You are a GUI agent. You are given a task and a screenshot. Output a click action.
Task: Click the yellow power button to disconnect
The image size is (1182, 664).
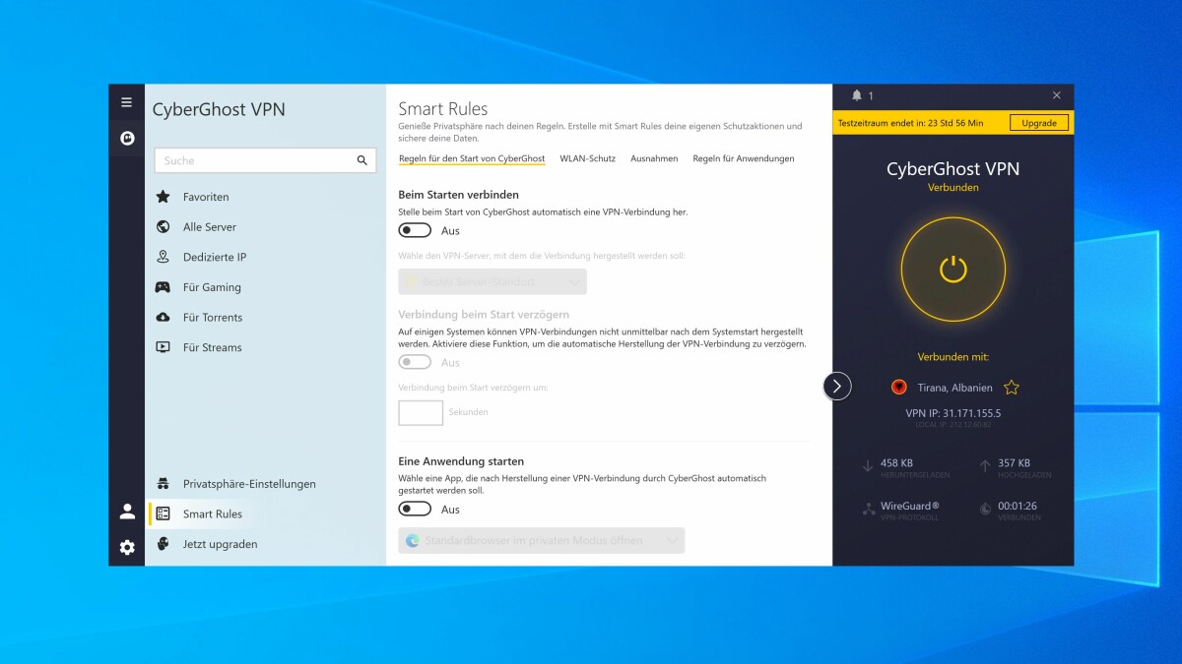(952, 270)
